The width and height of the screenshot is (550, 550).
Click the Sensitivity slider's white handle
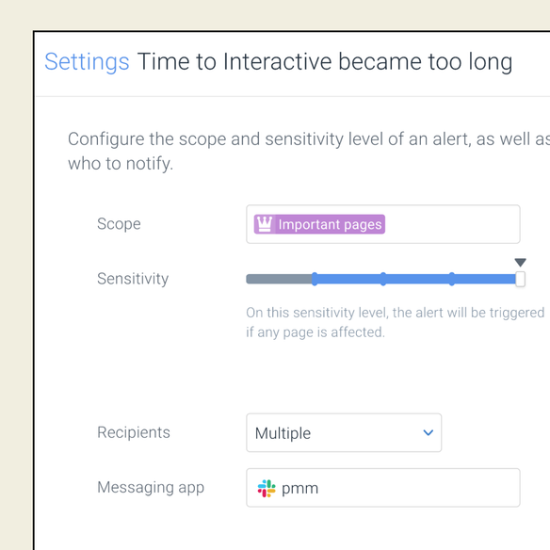(520, 279)
